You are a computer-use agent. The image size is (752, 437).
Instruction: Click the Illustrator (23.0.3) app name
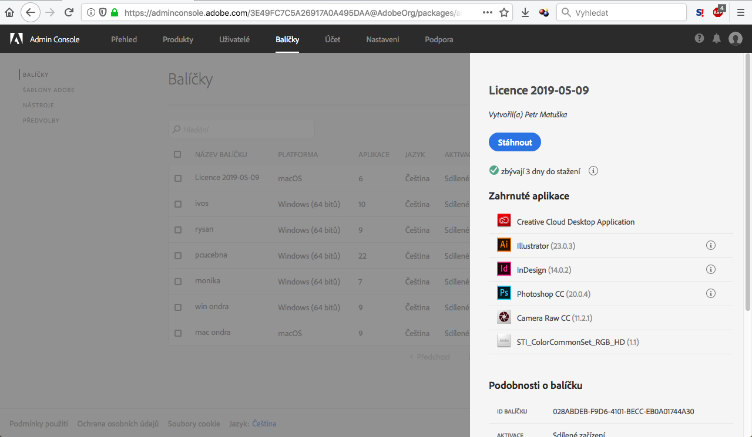(546, 246)
